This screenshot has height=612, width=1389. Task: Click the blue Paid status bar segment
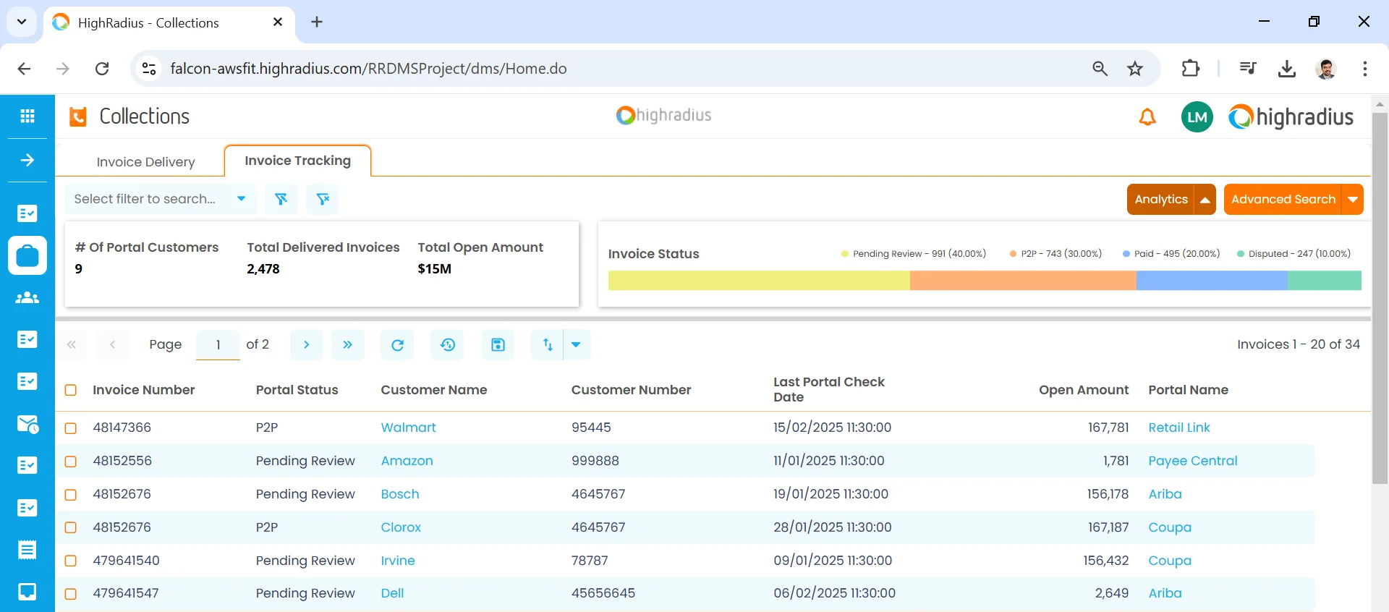[x=1212, y=281]
